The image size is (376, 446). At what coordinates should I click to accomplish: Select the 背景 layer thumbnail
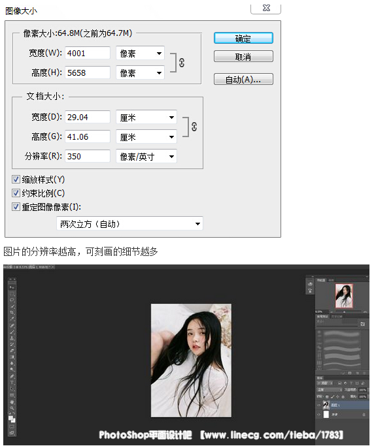tap(326, 414)
